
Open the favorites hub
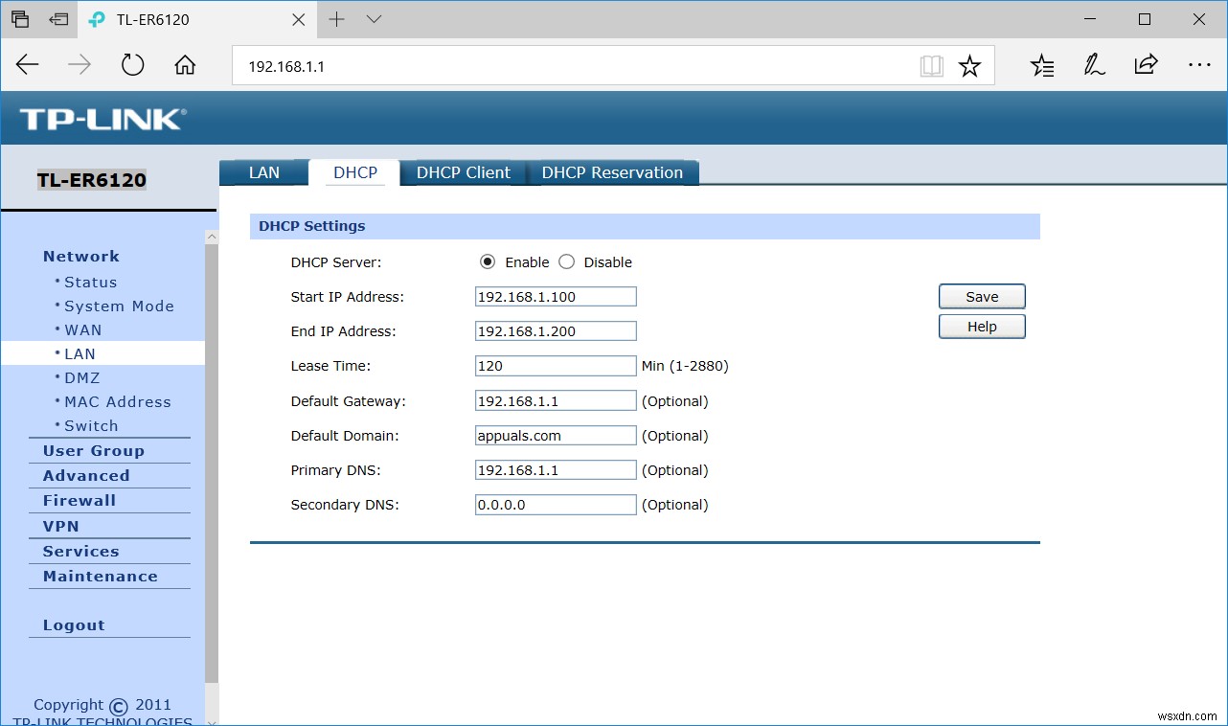[x=1042, y=65]
